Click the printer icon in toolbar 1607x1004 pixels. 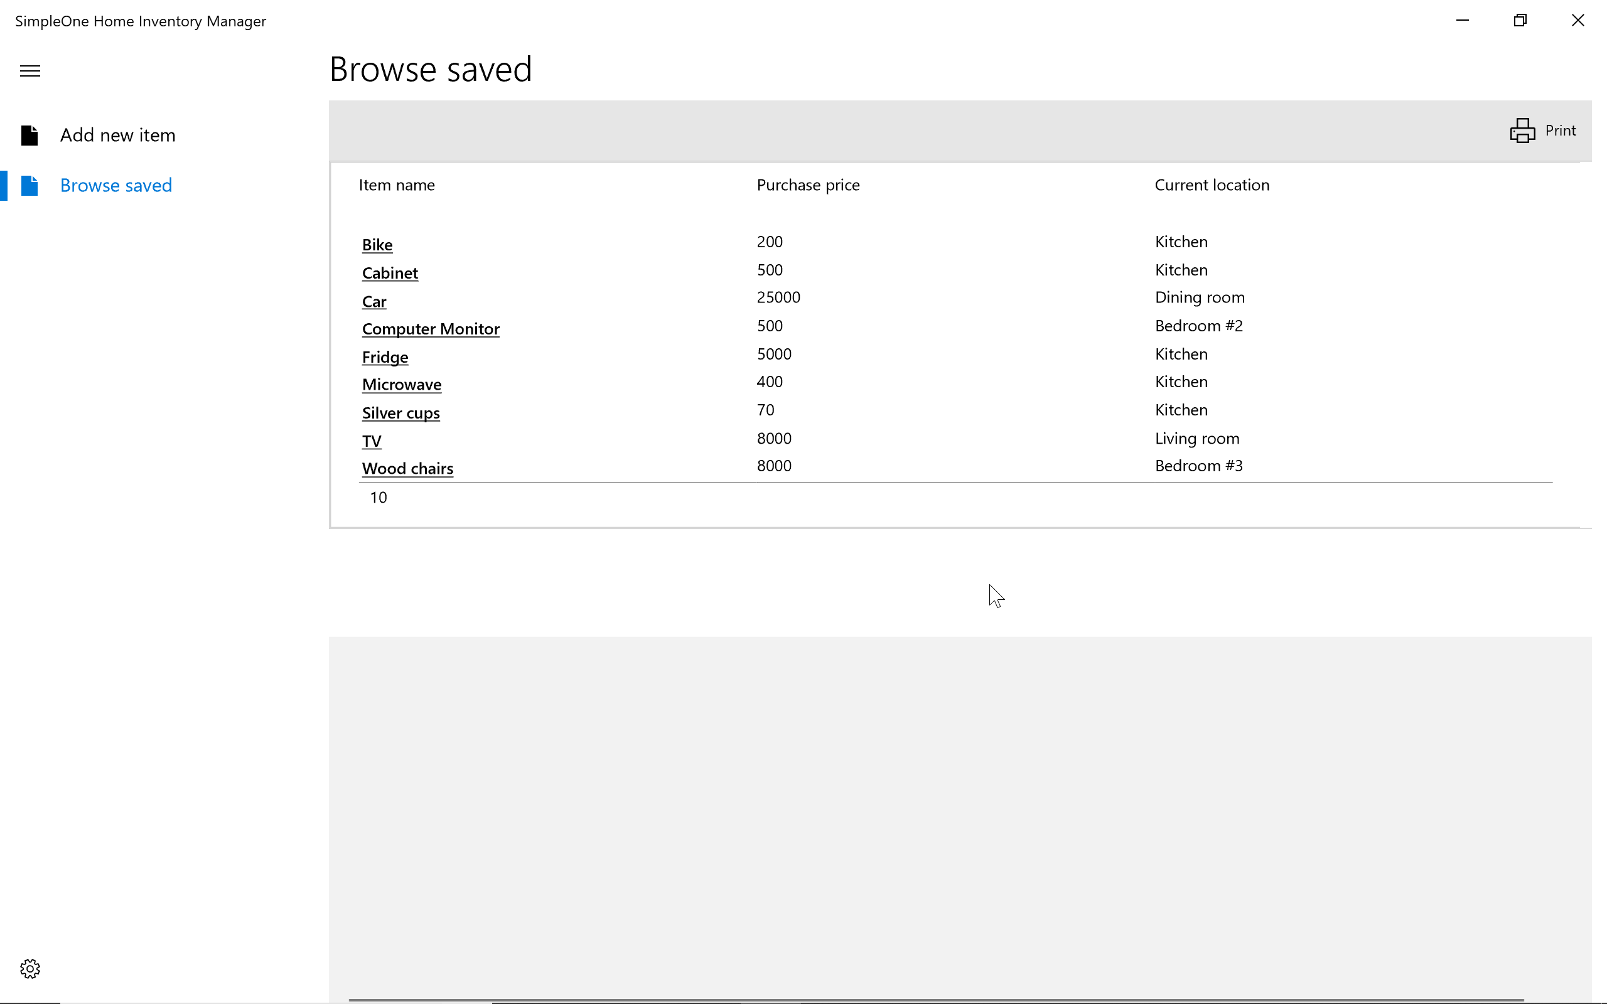coord(1522,130)
